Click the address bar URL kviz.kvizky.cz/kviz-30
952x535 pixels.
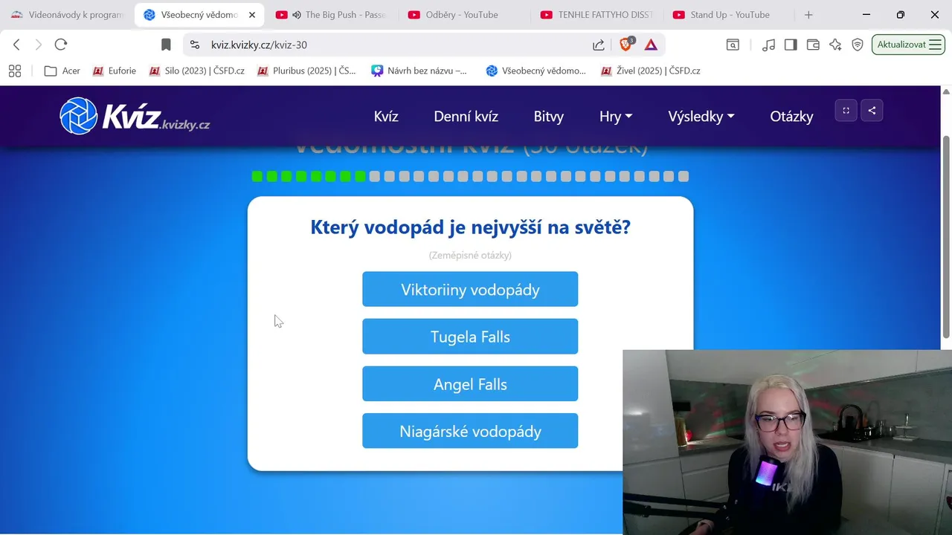pos(259,45)
